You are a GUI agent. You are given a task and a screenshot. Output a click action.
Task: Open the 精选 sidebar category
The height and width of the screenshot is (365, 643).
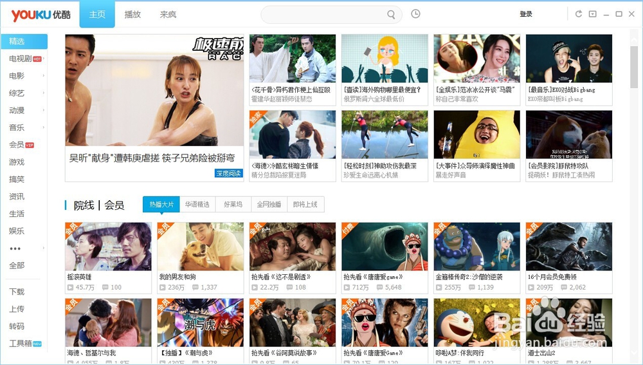(x=24, y=41)
